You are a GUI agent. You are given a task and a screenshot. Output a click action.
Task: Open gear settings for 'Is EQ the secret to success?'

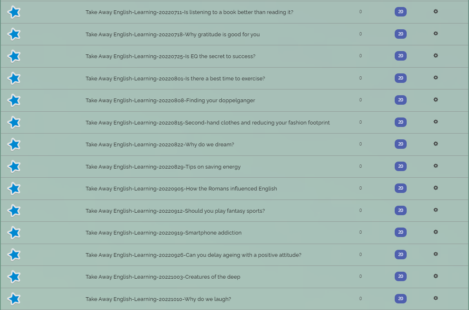point(436,56)
